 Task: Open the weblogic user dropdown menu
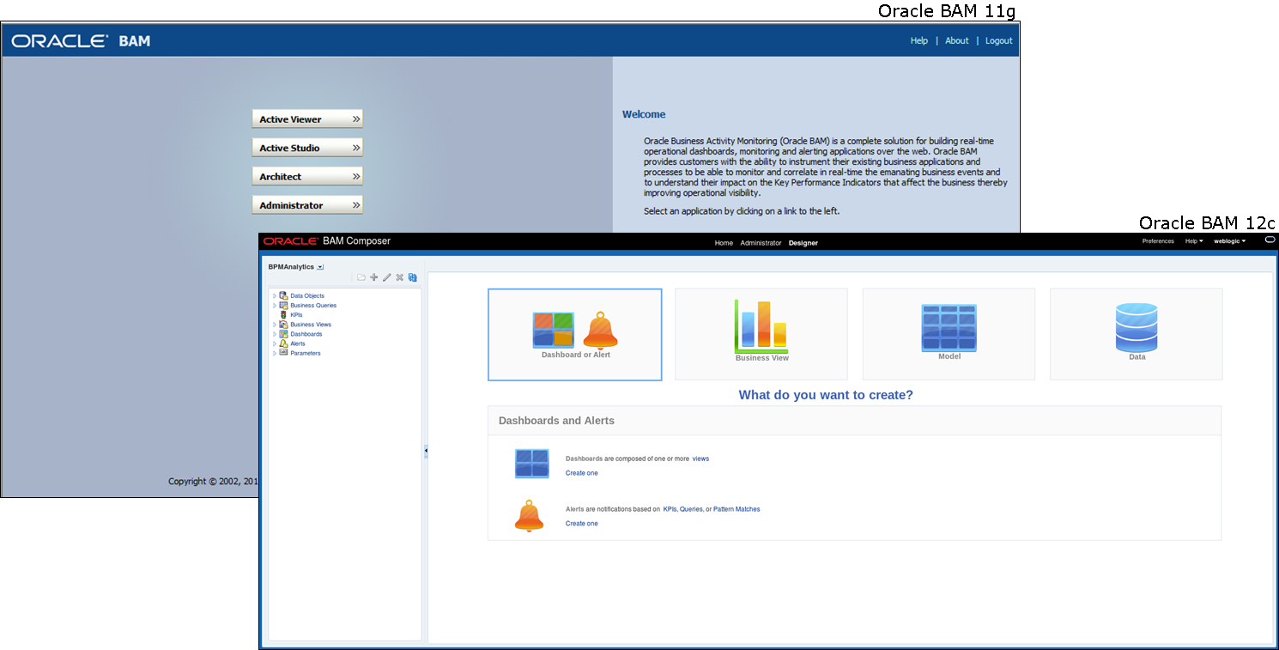click(x=1229, y=241)
